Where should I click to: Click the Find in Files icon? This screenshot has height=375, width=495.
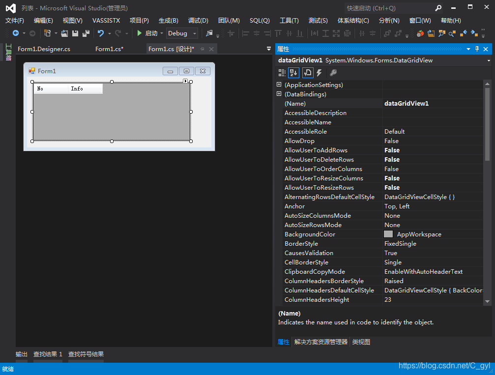click(x=209, y=33)
